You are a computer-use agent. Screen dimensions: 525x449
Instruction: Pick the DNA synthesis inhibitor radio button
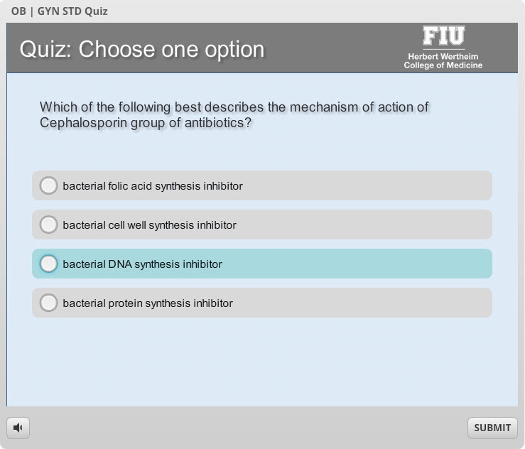coord(48,264)
